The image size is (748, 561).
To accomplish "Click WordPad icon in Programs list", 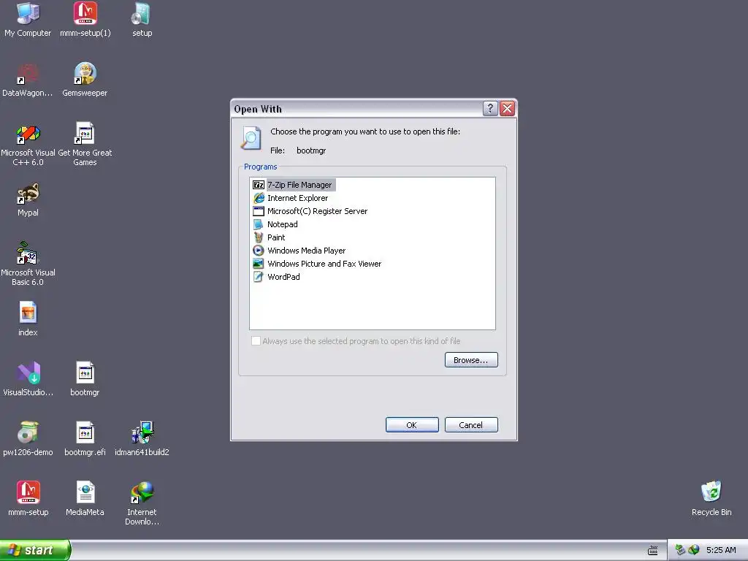I will (258, 277).
